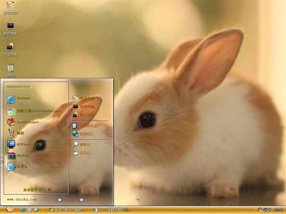Open the 网上邻居 desktop icon

click(10, 49)
